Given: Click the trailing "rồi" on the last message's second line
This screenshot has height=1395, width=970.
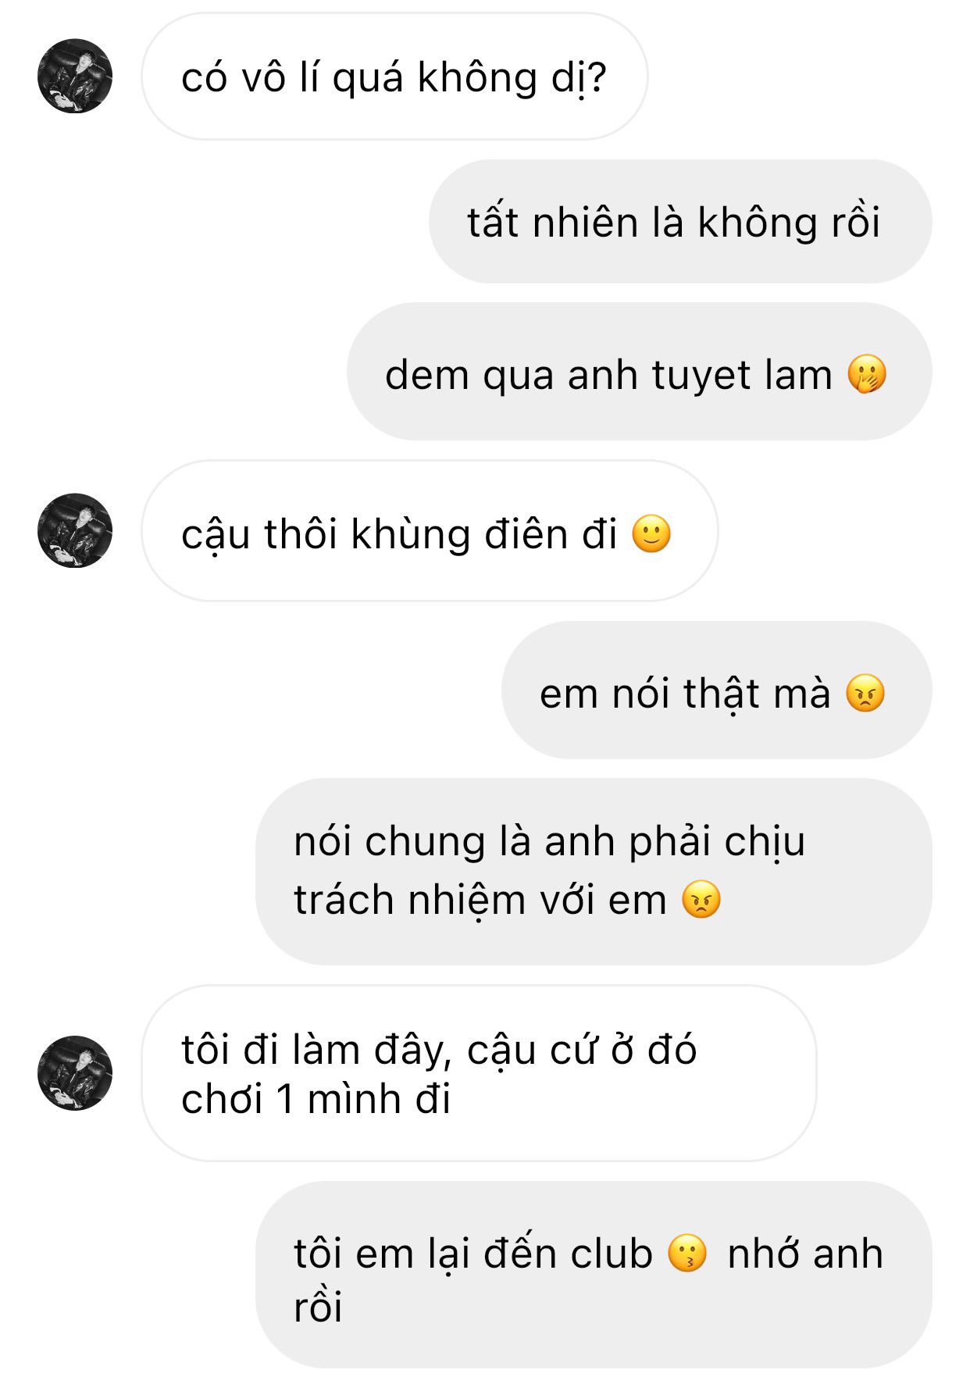Looking at the screenshot, I should coord(318,1306).
